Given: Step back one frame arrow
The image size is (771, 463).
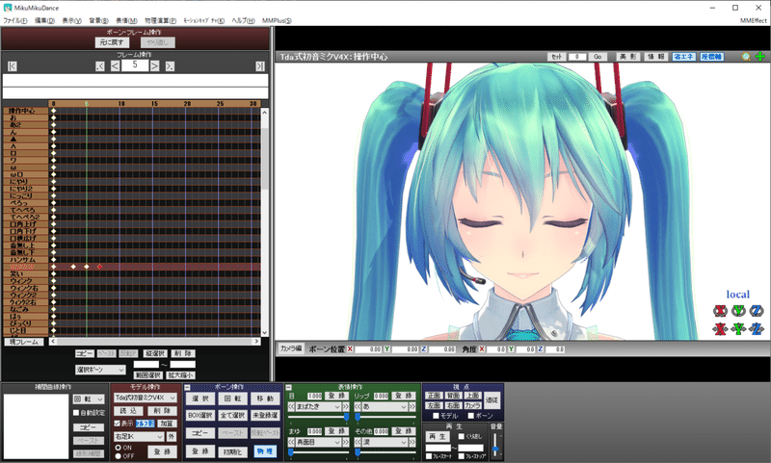Looking at the screenshot, I should (115, 65).
